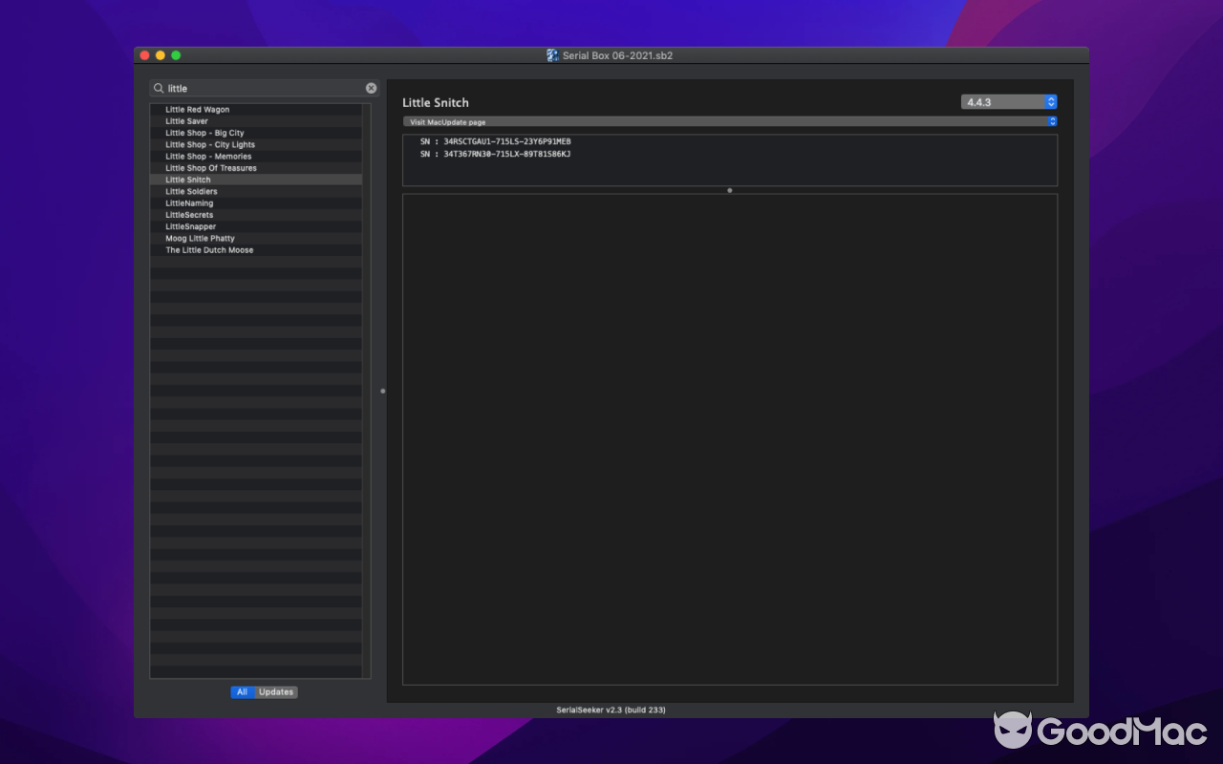Open the version 4.4.3 dropdown
Screen dimensions: 1223x764
click(1009, 102)
